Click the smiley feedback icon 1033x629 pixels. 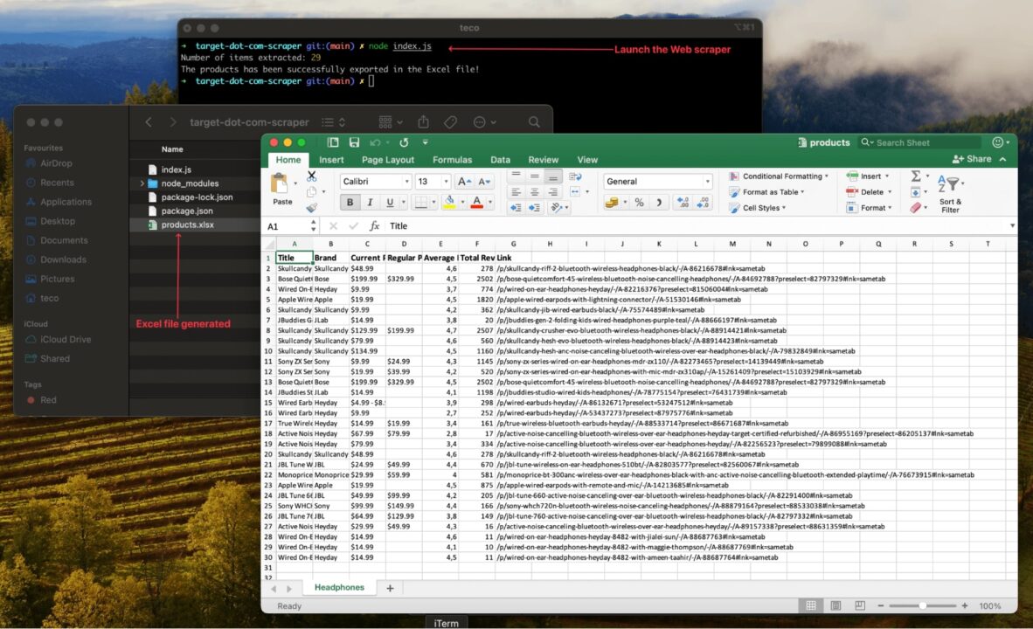pos(997,142)
